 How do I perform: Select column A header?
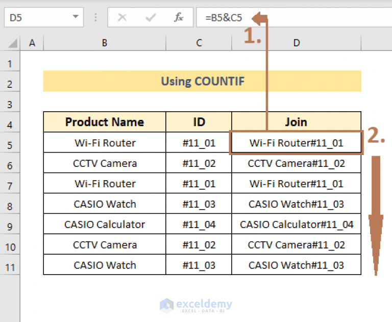pyautogui.click(x=32, y=43)
